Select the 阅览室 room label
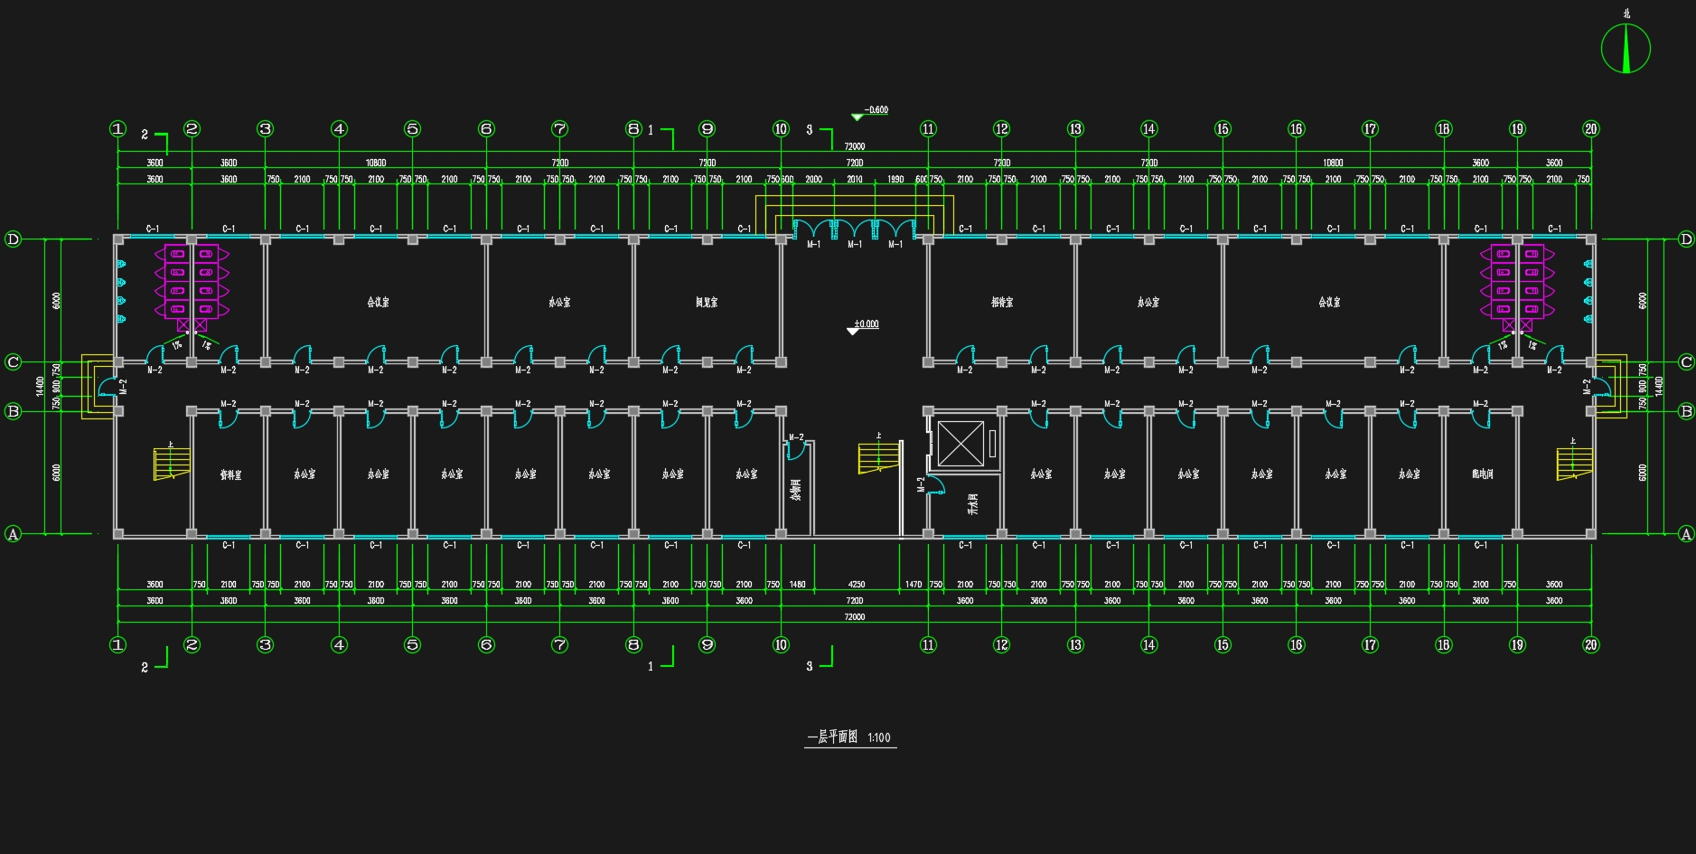1696x854 pixels. tap(707, 303)
